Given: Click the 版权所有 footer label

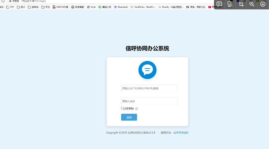Looking at the screenshot, I should [166, 133].
